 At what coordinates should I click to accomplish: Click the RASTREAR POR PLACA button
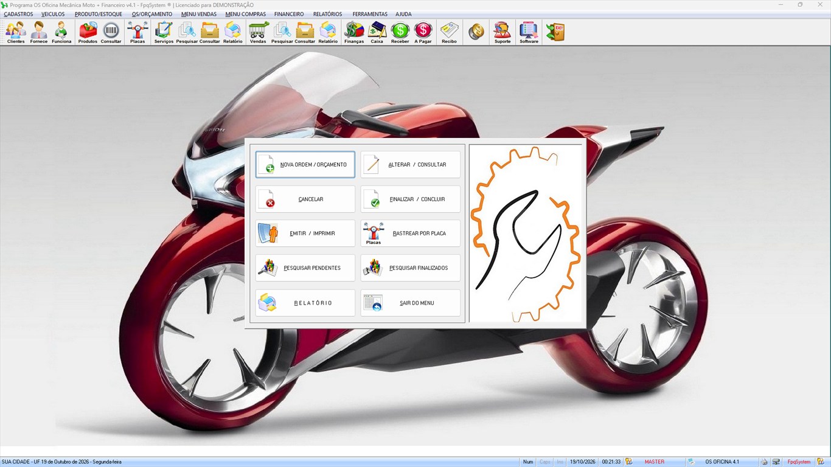[x=411, y=233]
